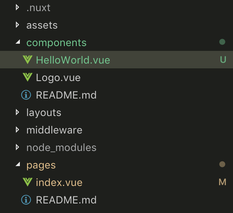Collapse the pages folder arrow
Viewport: 233px width, 213px height.
click(18, 164)
